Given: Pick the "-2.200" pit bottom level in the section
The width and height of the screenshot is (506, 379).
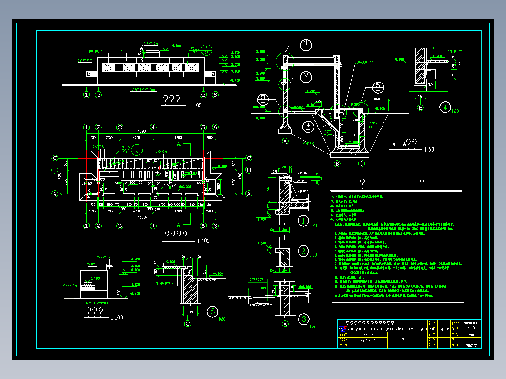Looking at the screenshot, I should pyautogui.click(x=353, y=142).
